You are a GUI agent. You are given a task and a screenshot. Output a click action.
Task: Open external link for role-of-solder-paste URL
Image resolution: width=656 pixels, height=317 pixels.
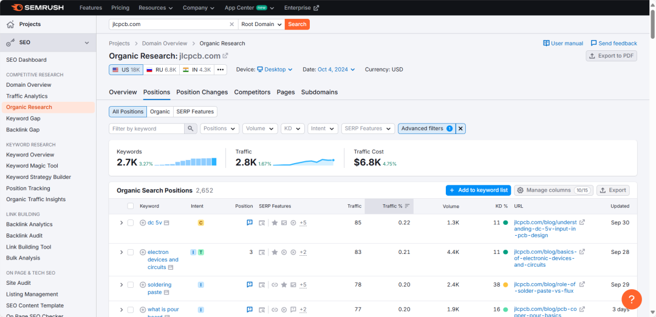coord(582,284)
